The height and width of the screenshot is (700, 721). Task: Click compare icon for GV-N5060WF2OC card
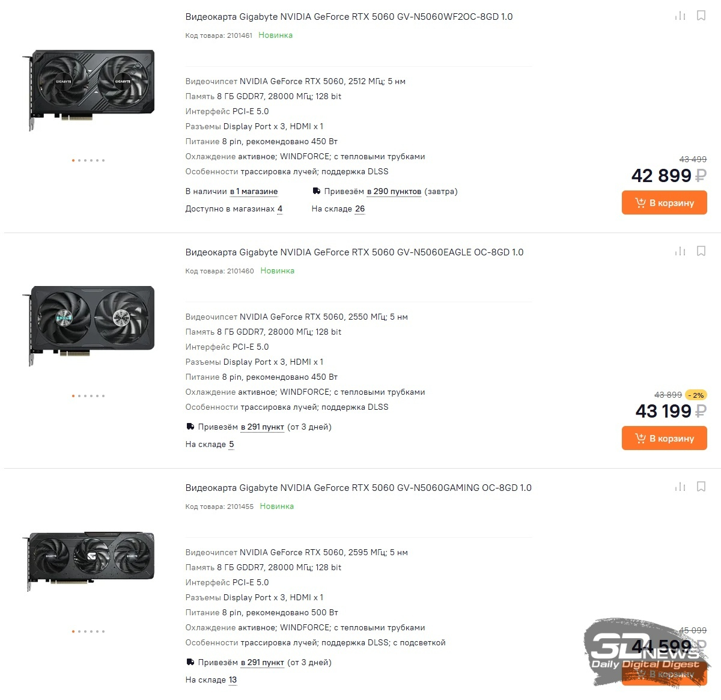(x=680, y=16)
